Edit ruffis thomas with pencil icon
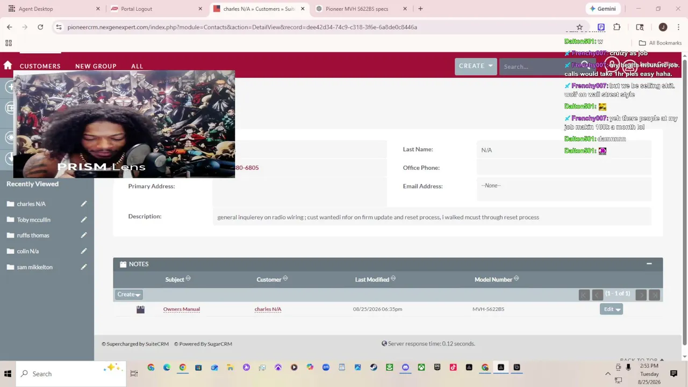The image size is (688, 387). click(84, 235)
